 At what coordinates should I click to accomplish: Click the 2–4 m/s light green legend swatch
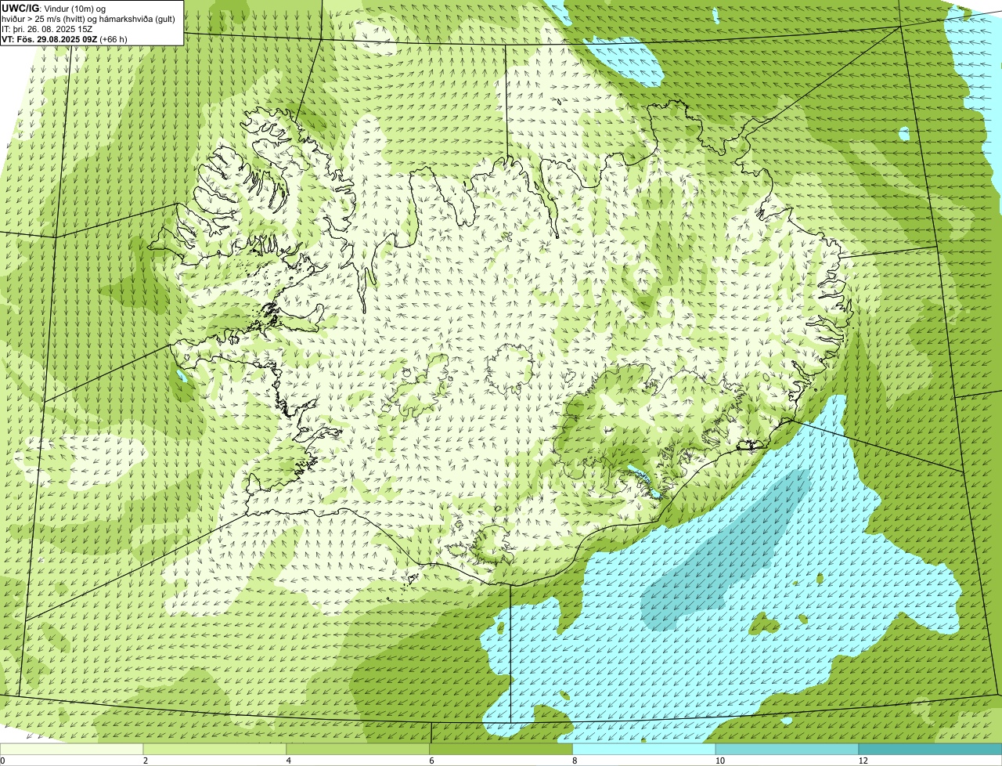215,749
